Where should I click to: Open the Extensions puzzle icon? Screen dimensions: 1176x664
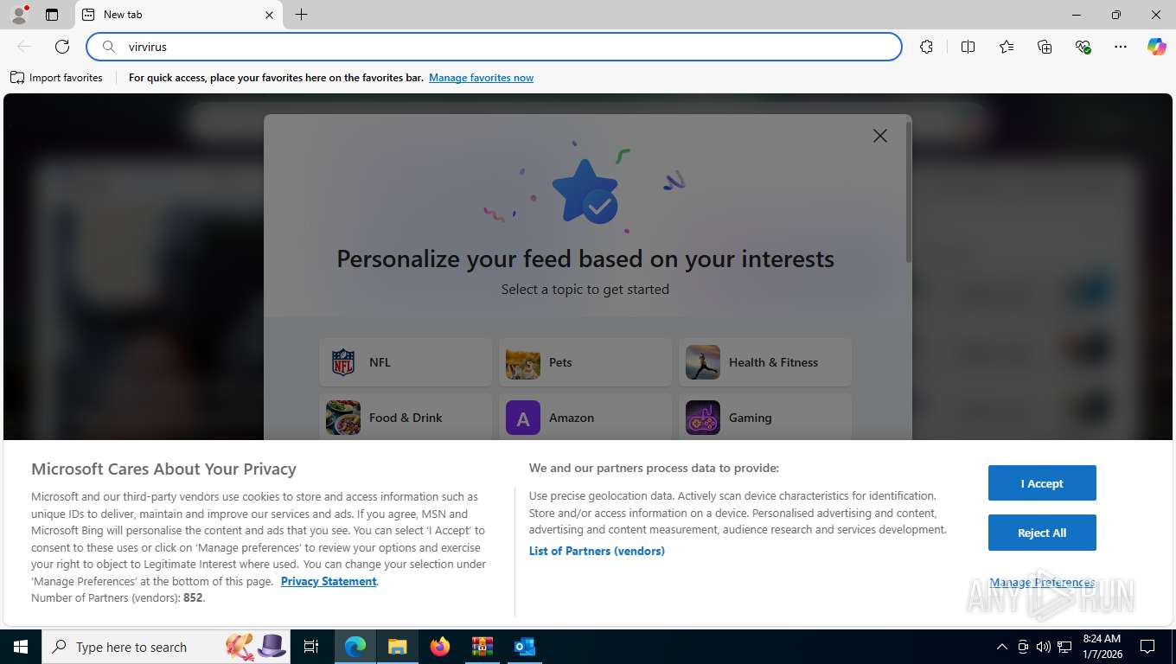[926, 47]
